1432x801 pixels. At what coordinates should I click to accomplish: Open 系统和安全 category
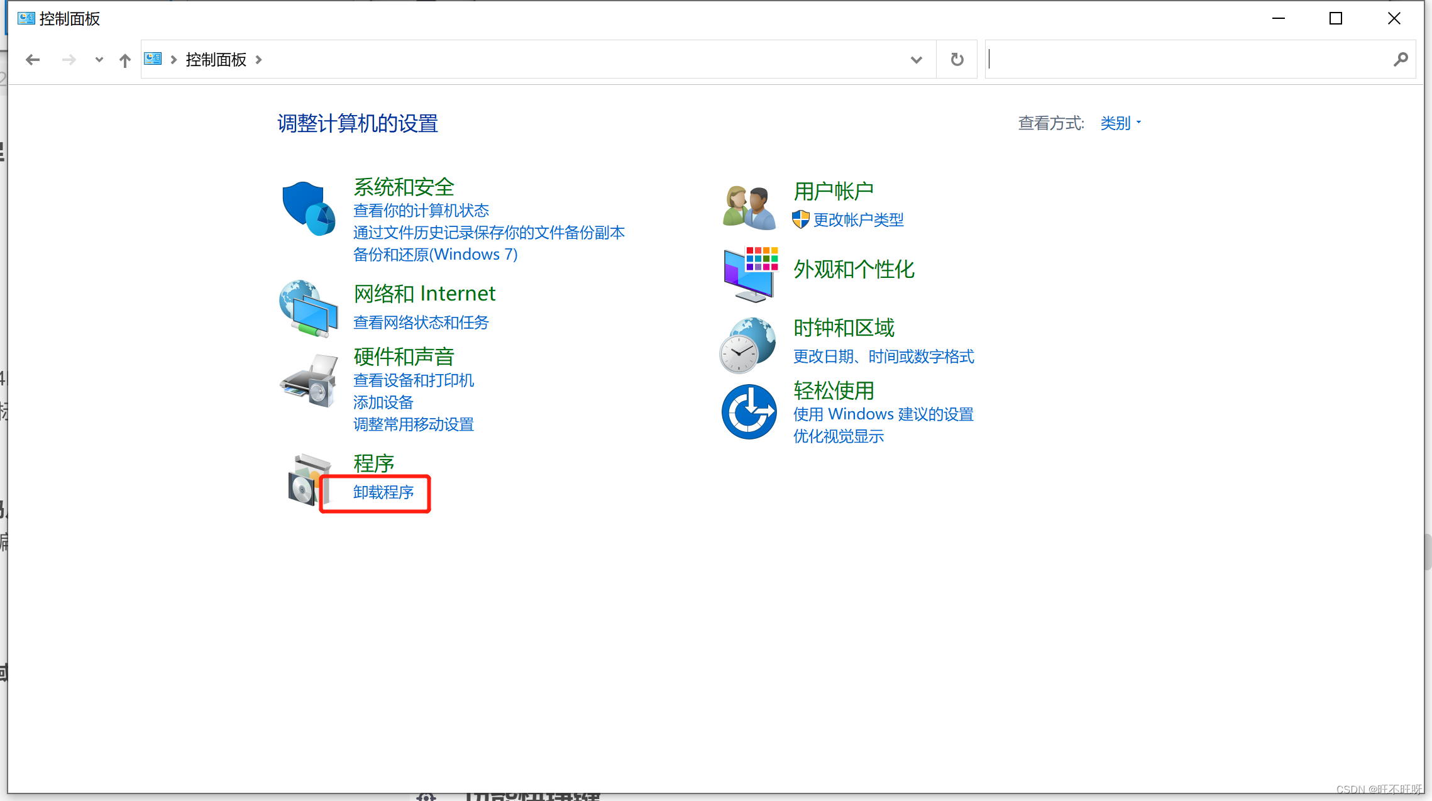[x=404, y=187]
